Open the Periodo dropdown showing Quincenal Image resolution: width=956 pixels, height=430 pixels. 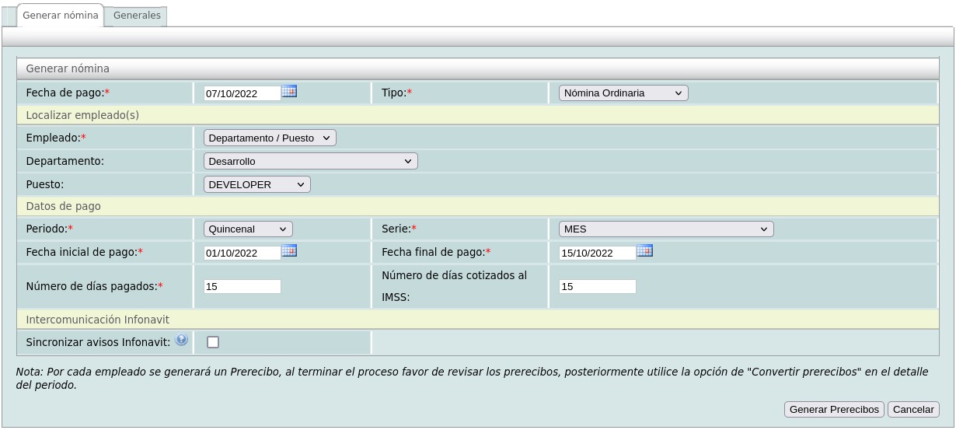click(248, 229)
